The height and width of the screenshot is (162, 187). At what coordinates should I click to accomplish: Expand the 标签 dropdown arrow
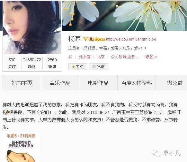coord(156,57)
